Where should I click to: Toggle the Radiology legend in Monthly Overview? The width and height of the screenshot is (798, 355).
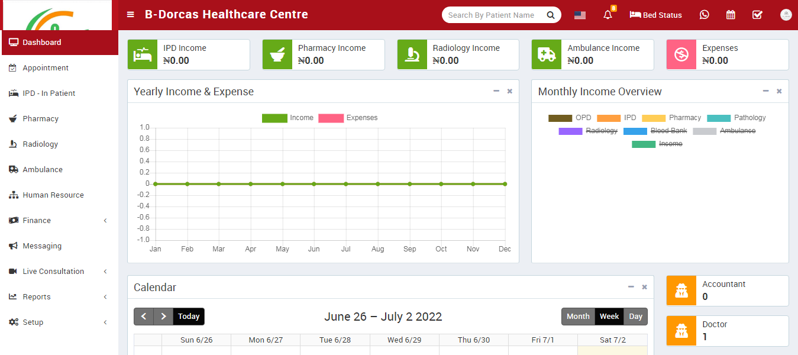(601, 131)
